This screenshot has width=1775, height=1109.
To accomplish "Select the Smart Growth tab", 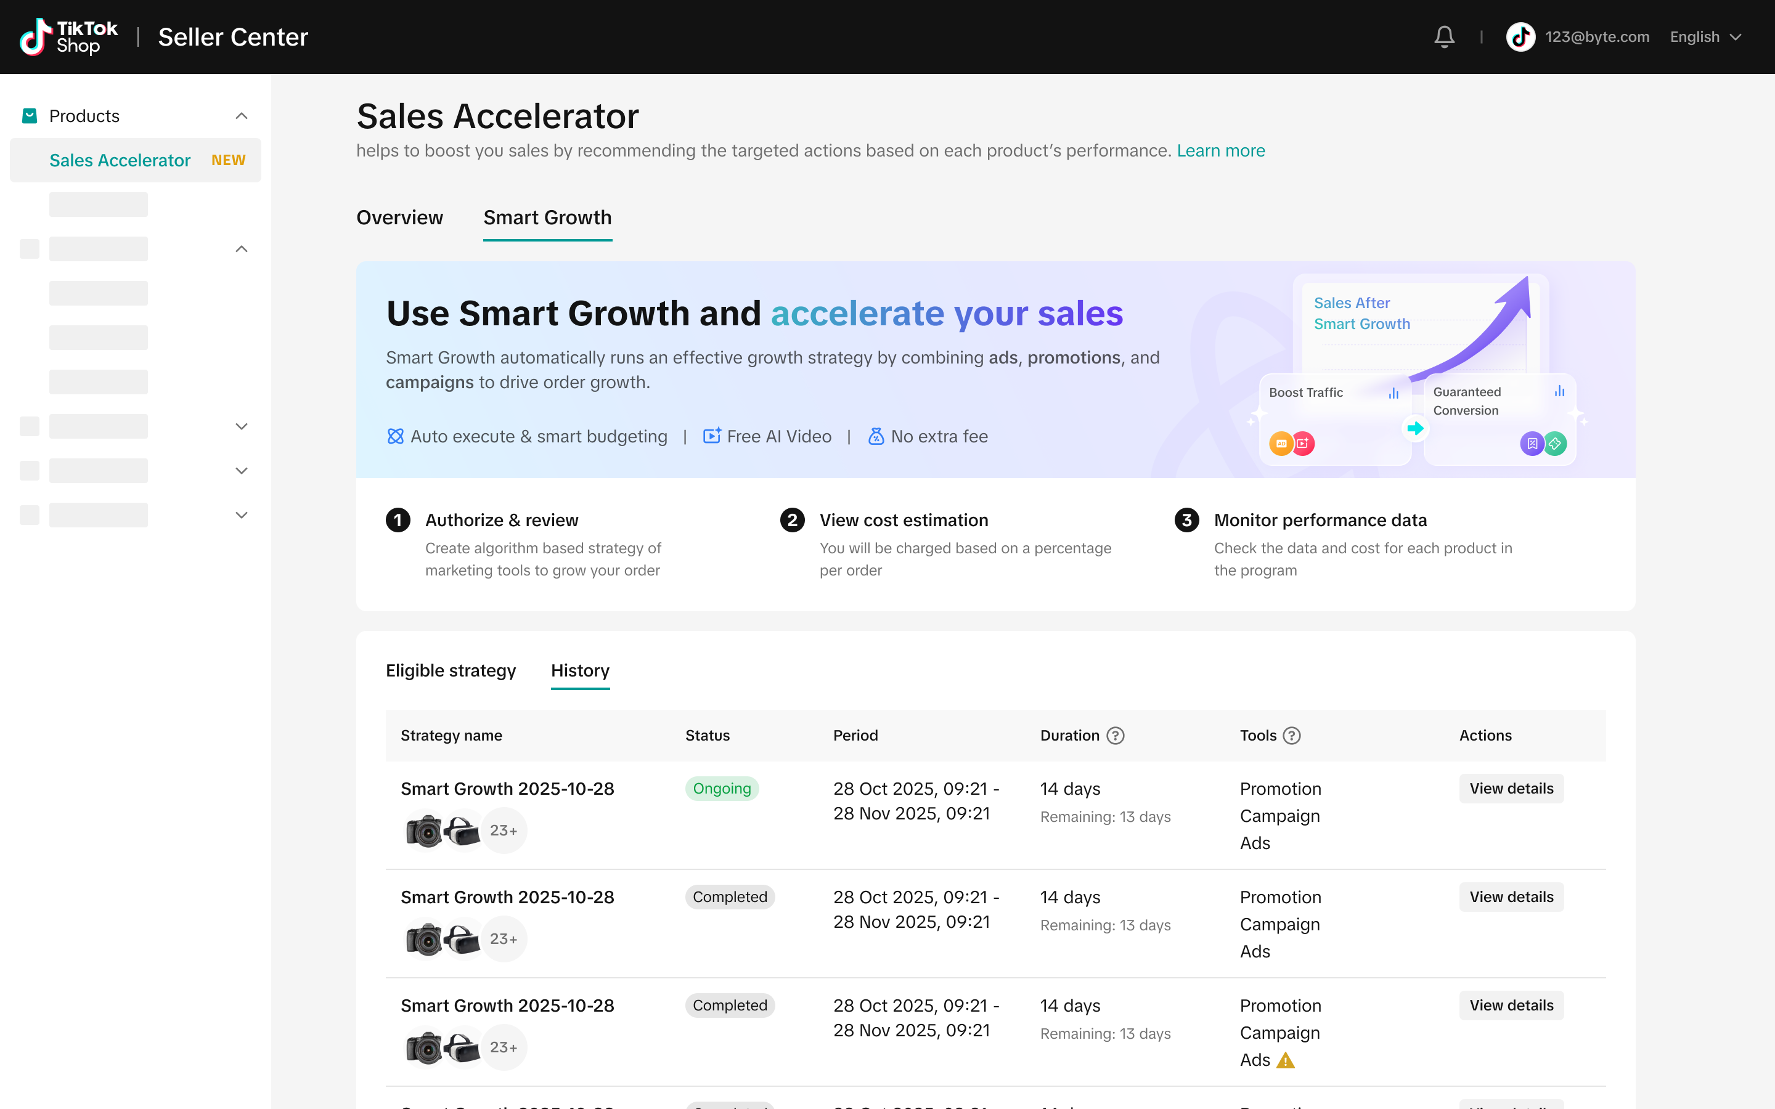I will tap(547, 218).
